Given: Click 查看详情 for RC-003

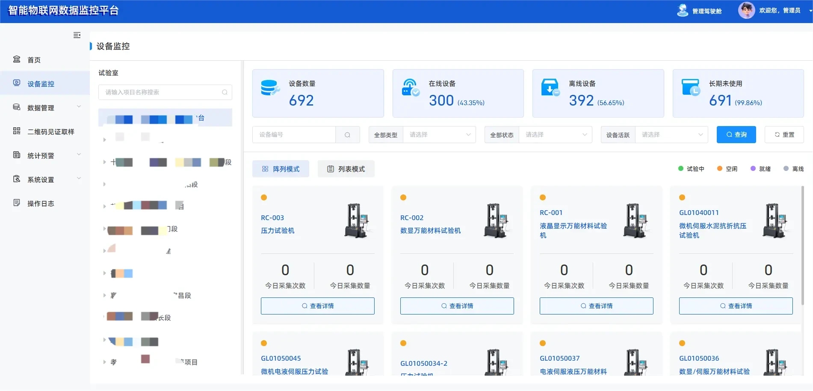Looking at the screenshot, I should click(x=318, y=306).
